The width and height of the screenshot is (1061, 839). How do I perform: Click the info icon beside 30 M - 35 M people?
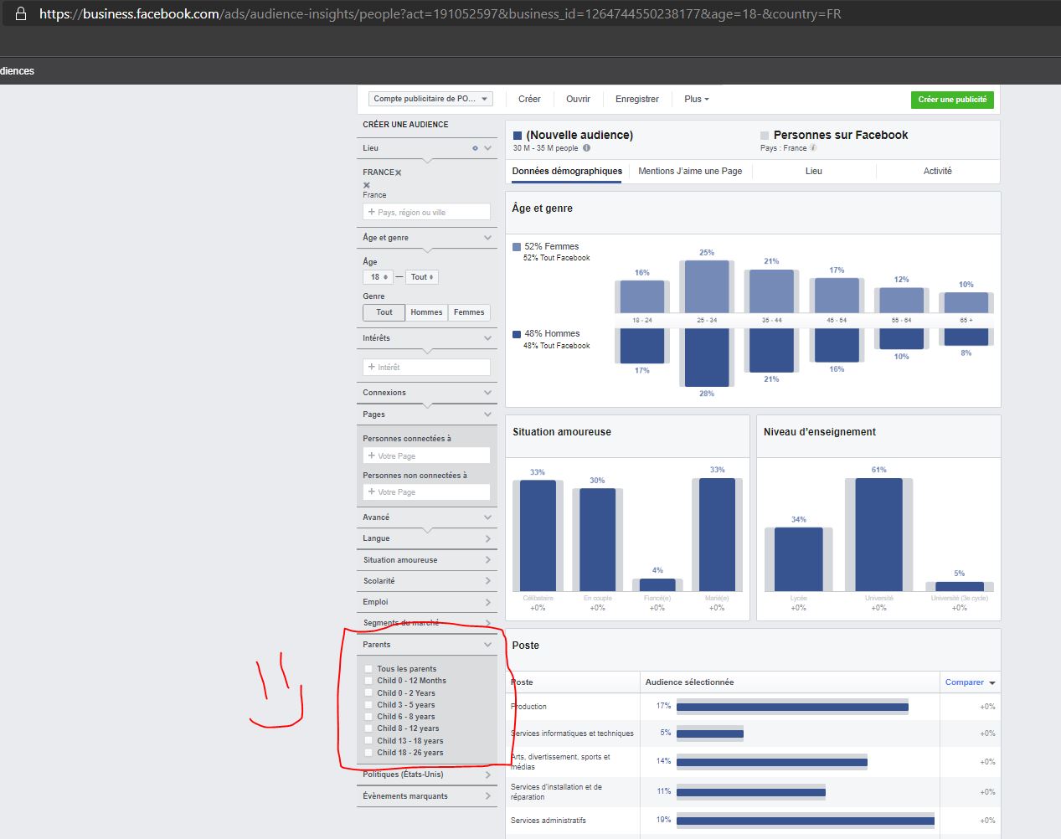click(x=586, y=148)
